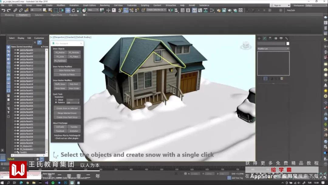Activate the Select and Rotate tool
Viewport: 328px width, 185px height.
point(73,10)
